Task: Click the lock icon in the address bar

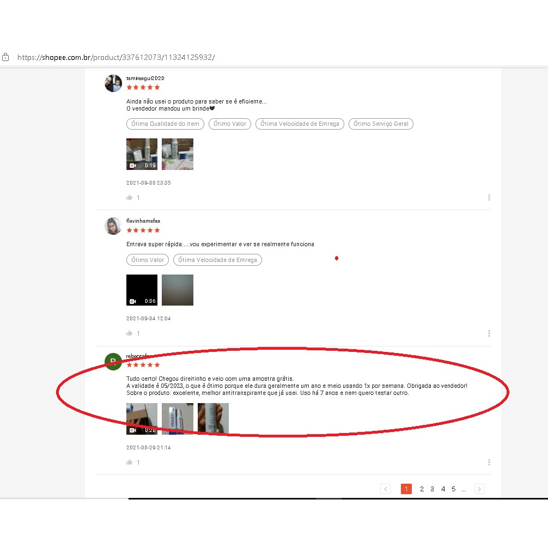Action: pyautogui.click(x=5, y=57)
